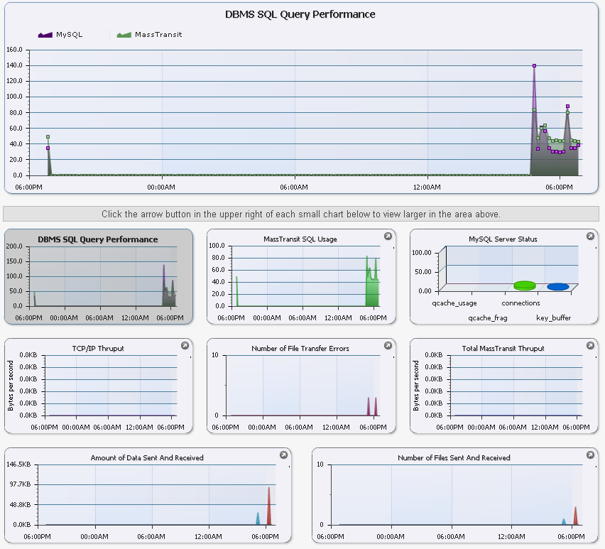
Task: Click the Number of File Transfer Errors title
Action: [x=300, y=349]
